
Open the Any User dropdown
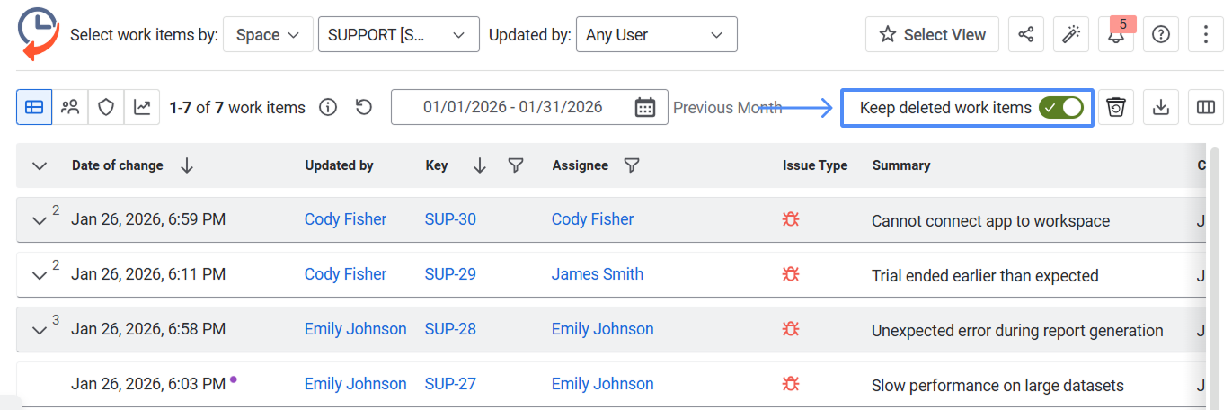pos(656,35)
